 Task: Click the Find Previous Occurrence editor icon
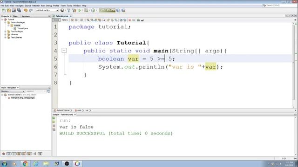coord(92,20)
